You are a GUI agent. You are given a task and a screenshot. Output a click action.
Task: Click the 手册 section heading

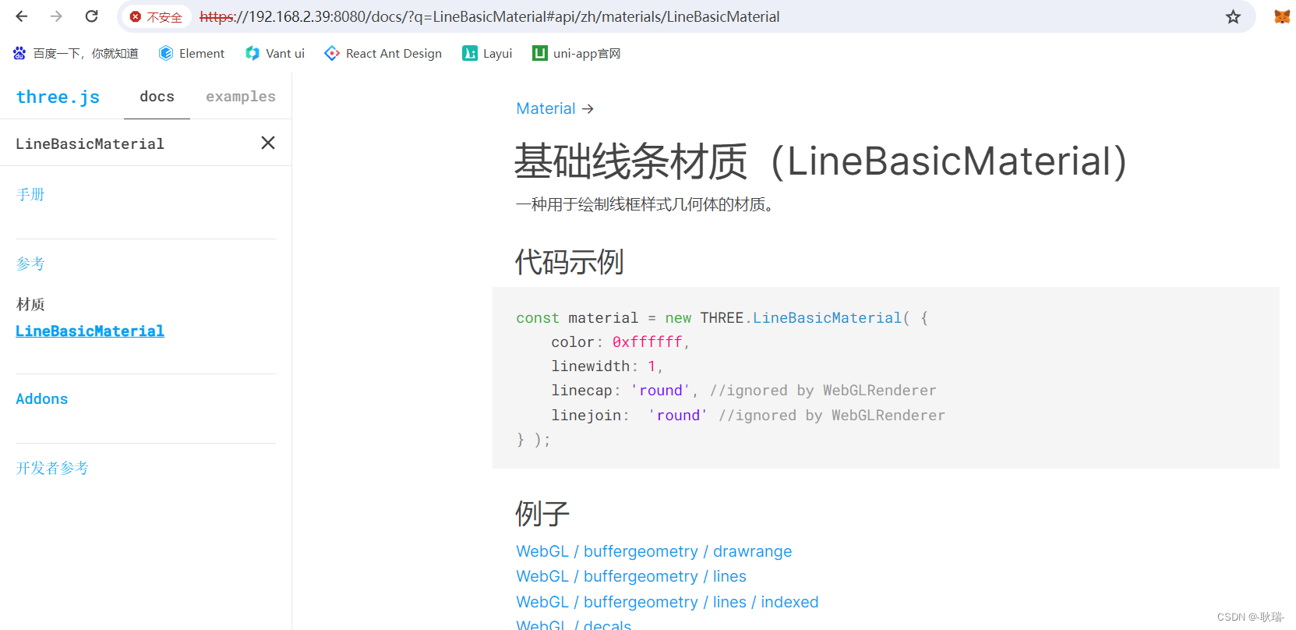tap(30, 194)
